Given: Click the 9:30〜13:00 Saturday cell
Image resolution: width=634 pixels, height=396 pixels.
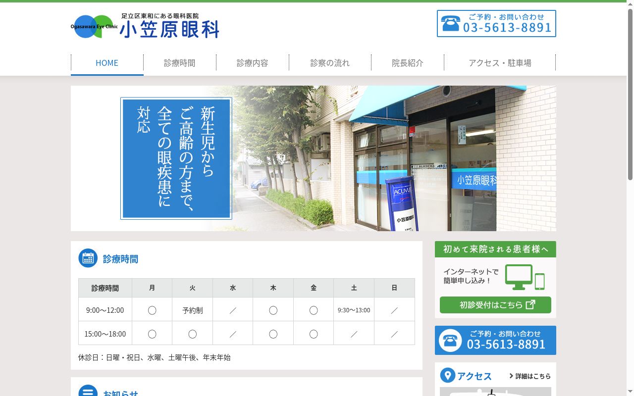Looking at the screenshot, I should [354, 310].
